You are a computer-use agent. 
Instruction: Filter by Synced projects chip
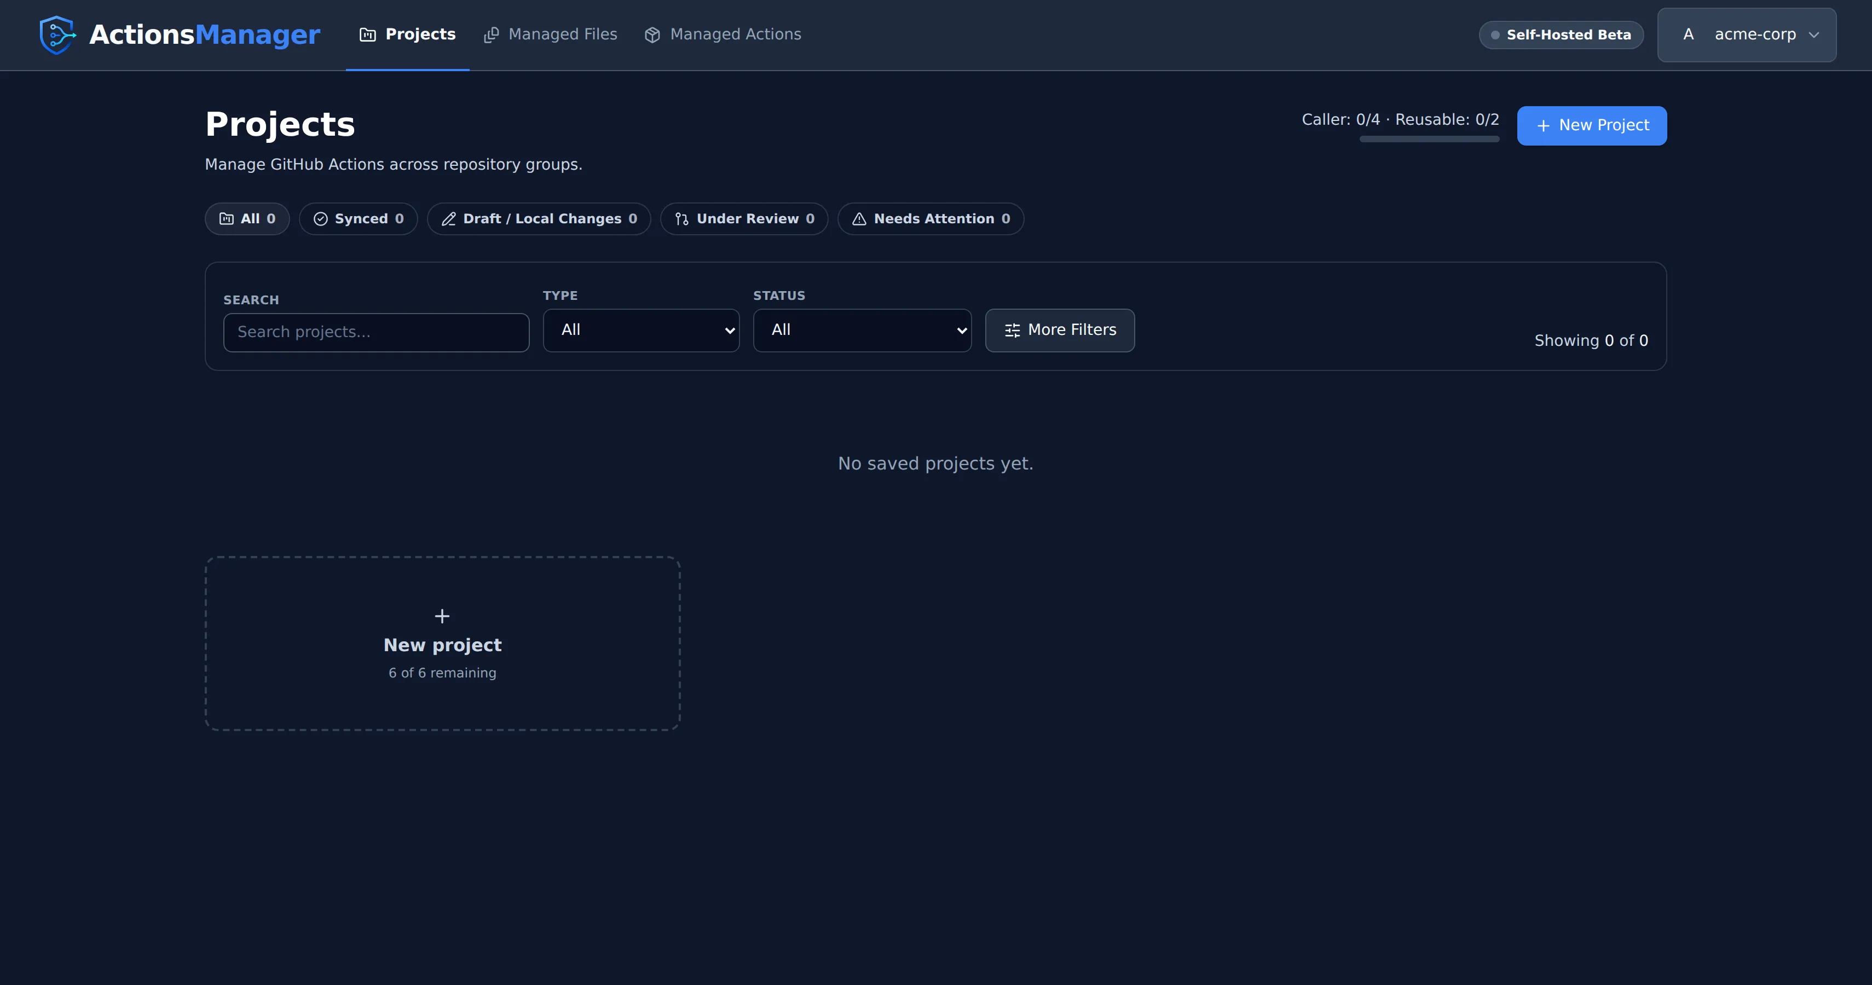click(359, 219)
